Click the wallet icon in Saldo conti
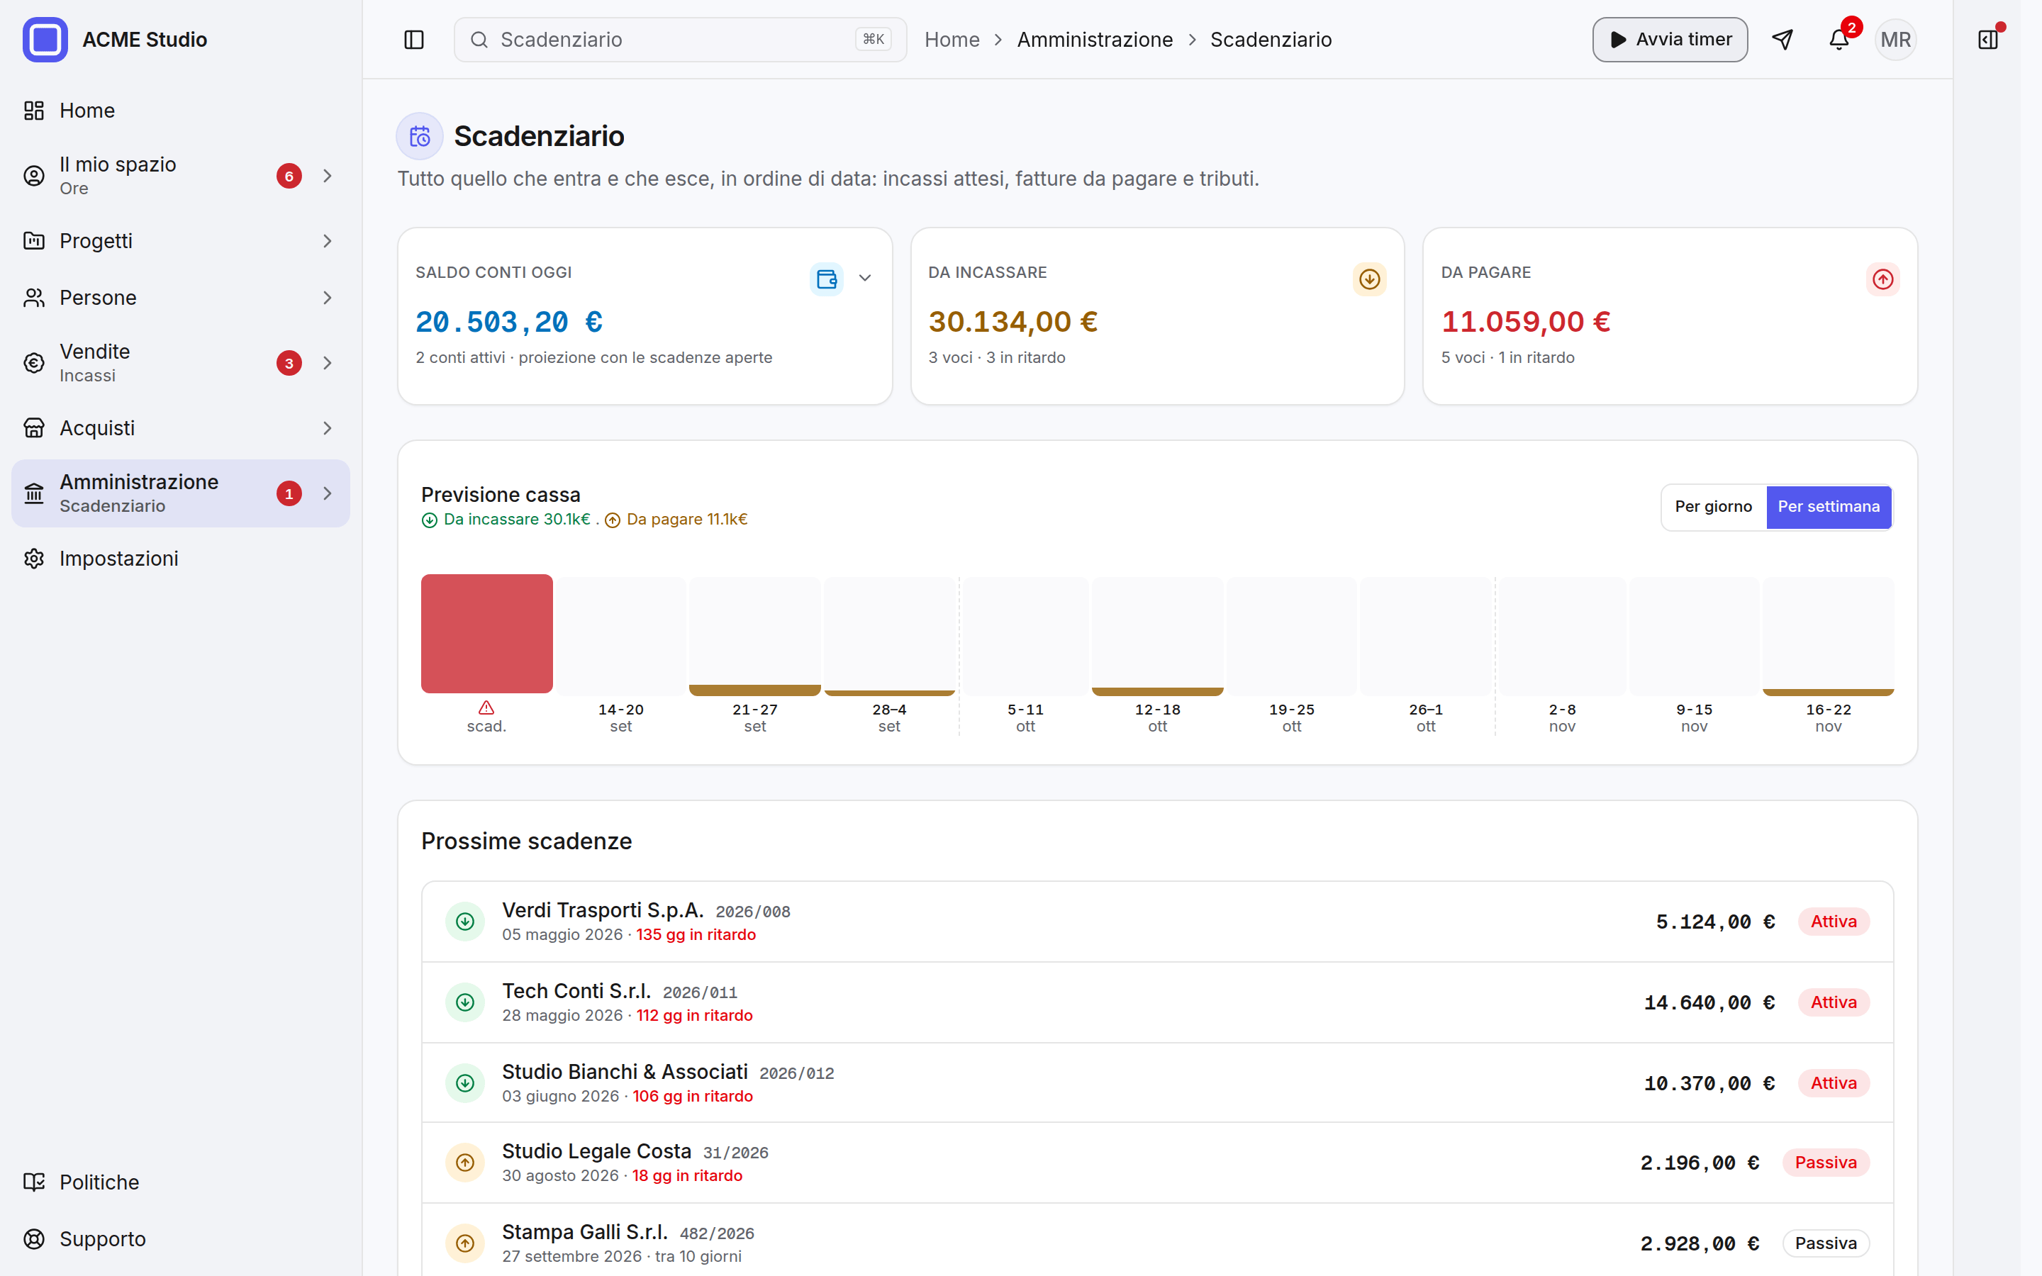The image size is (2042, 1276). tap(826, 279)
